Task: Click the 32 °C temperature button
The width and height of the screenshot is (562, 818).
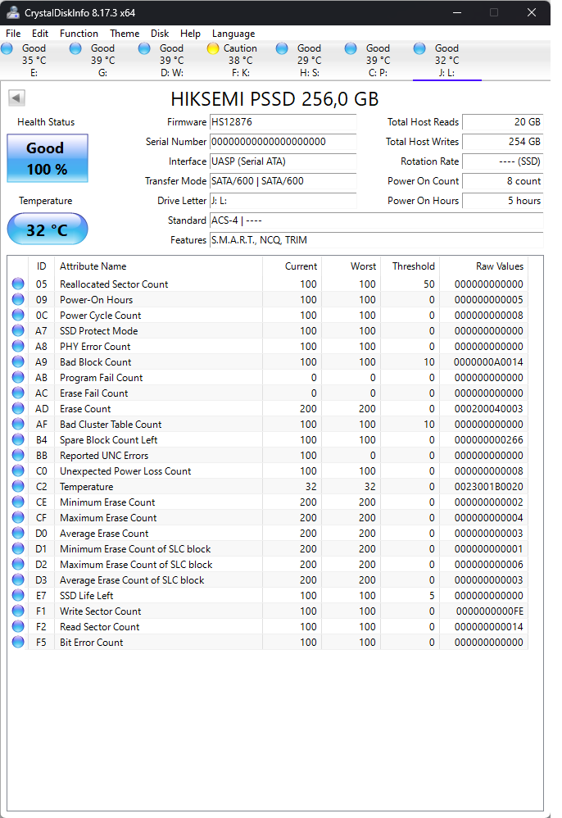Action: [x=48, y=229]
